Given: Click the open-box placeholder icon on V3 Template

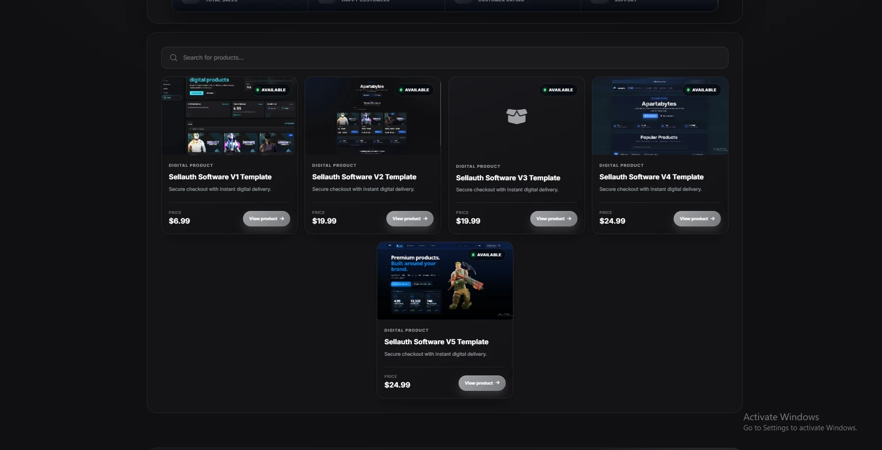Looking at the screenshot, I should tap(517, 116).
